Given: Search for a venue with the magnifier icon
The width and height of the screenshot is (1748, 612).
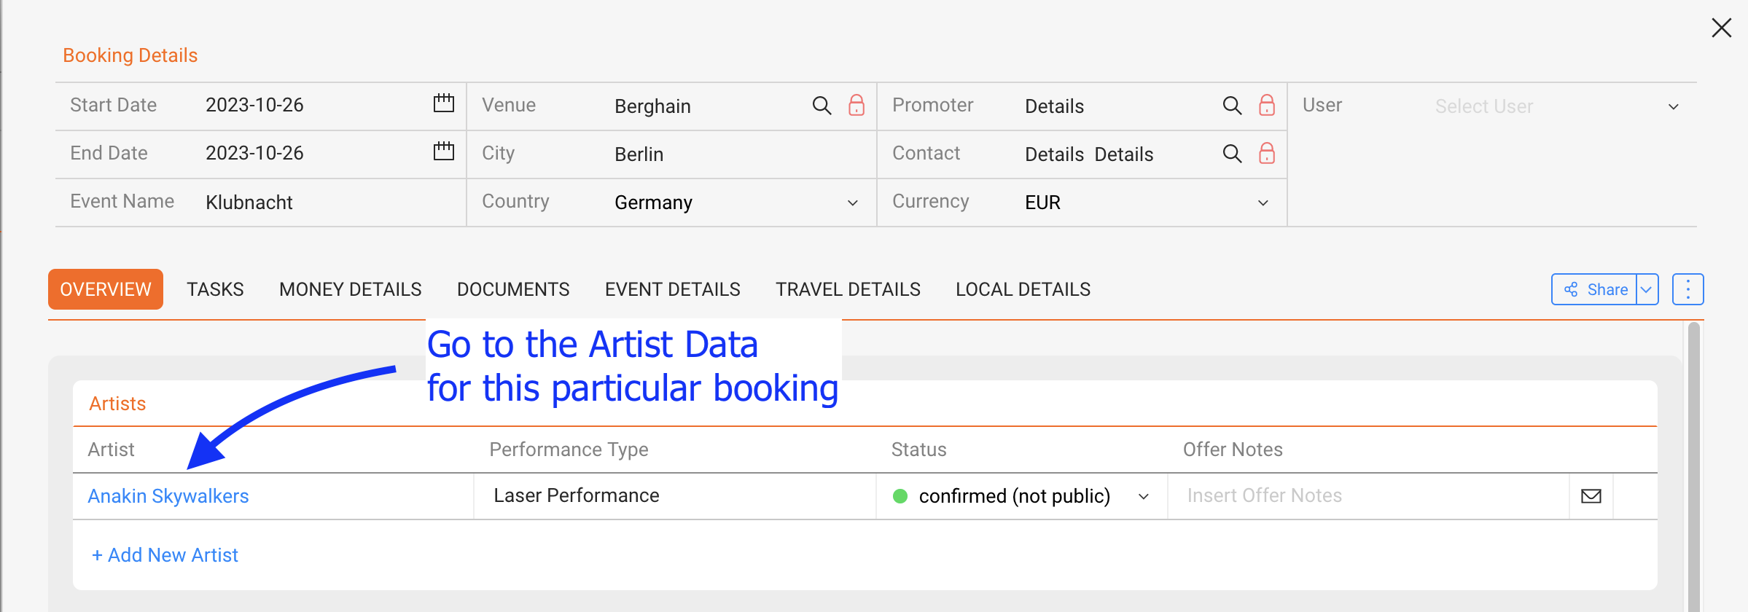Looking at the screenshot, I should pos(822,106).
